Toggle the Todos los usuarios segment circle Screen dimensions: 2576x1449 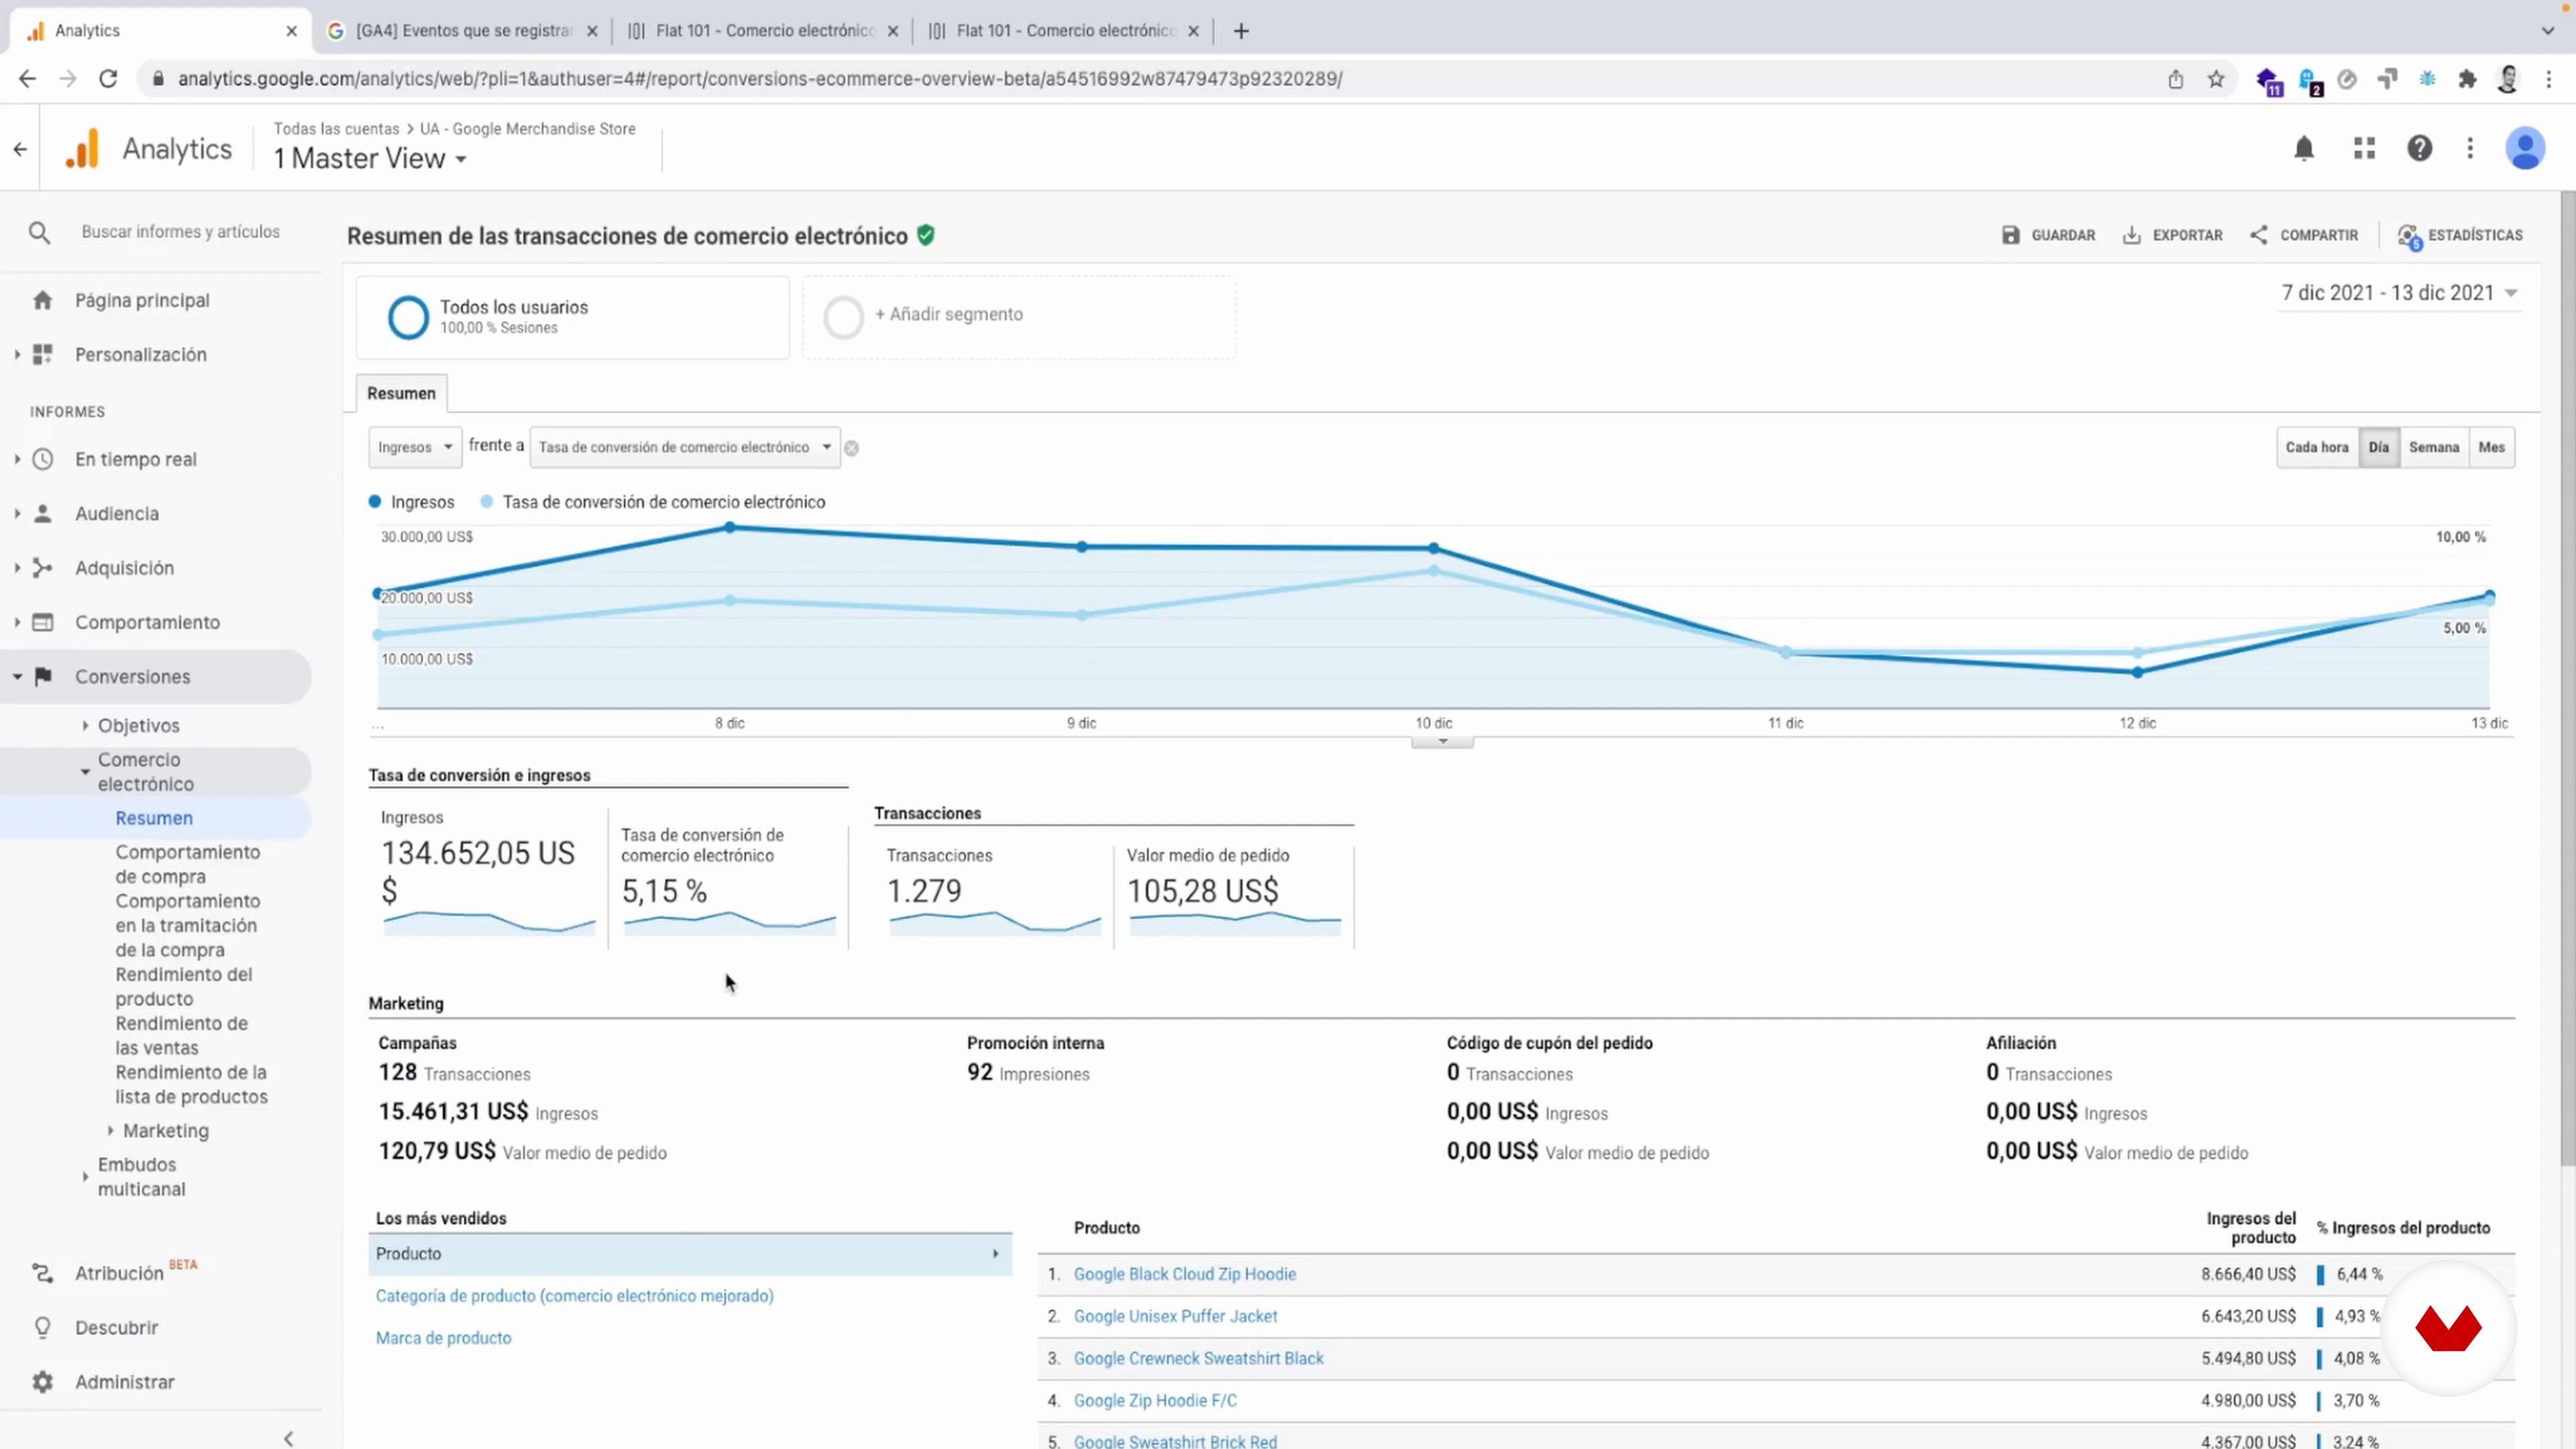click(408, 318)
